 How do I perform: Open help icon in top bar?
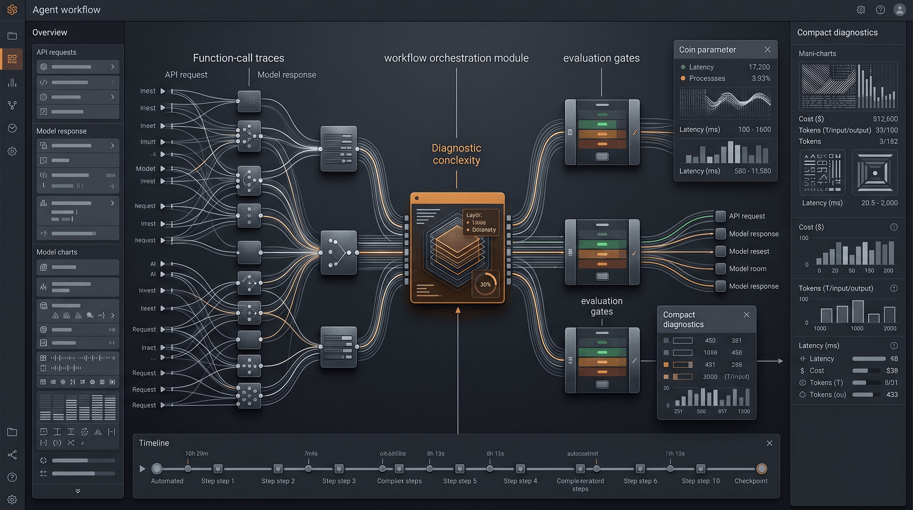pos(880,10)
